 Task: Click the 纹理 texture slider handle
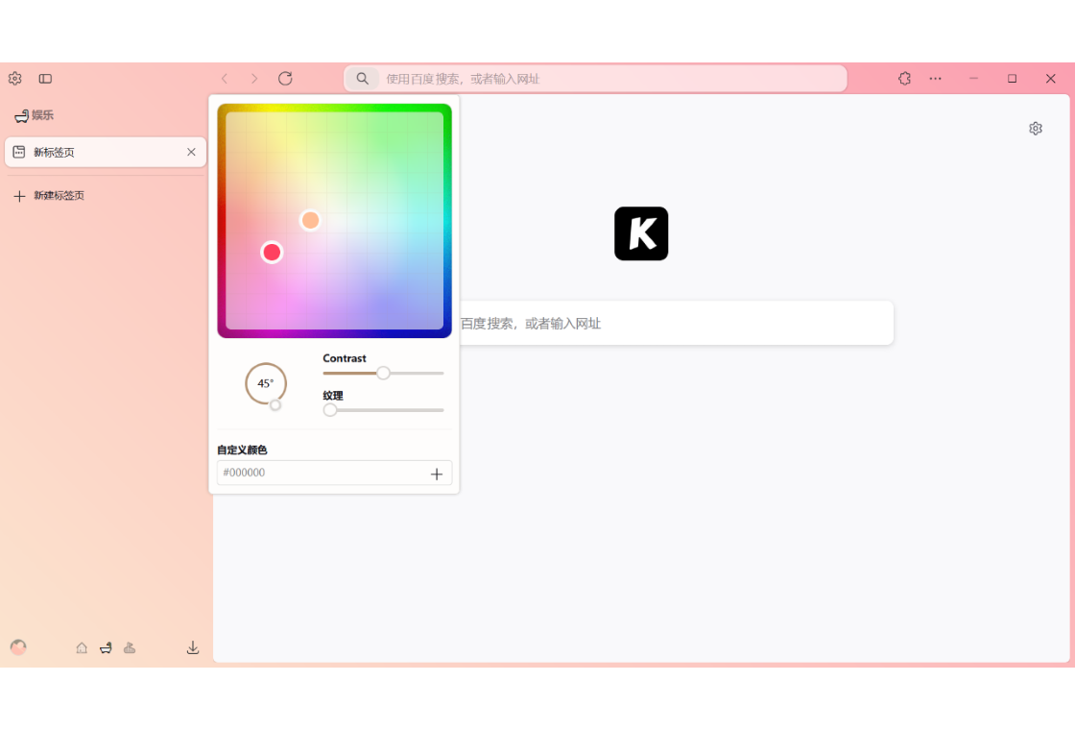click(330, 410)
